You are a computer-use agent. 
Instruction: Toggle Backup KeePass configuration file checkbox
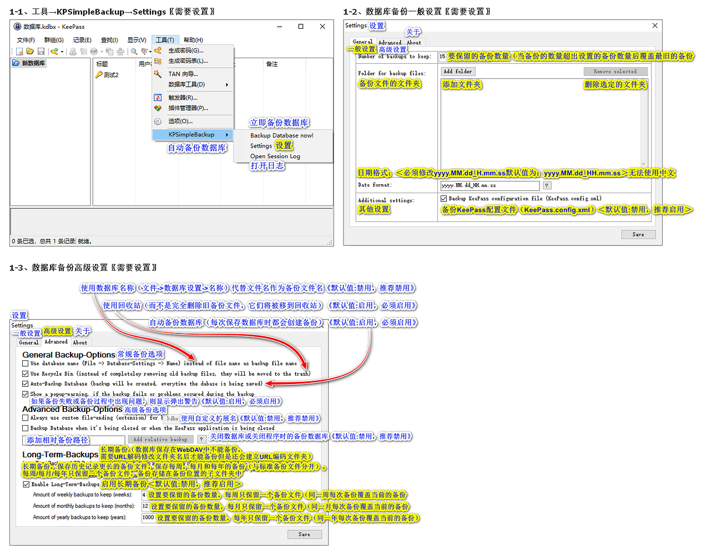click(x=443, y=198)
